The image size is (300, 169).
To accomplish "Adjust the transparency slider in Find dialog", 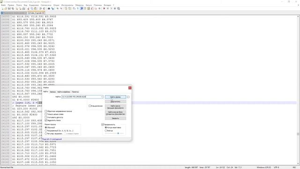I will click(x=118, y=133).
